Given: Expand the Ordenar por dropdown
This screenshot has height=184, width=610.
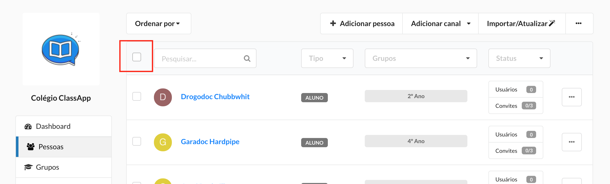Looking at the screenshot, I should click(159, 24).
